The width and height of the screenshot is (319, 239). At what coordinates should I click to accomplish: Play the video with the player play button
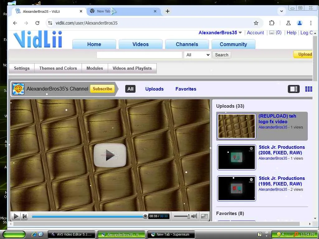16,216
